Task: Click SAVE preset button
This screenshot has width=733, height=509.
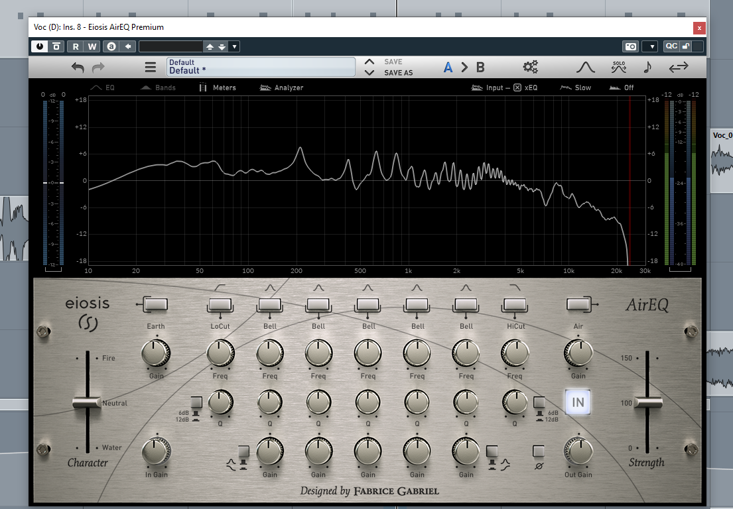Action: [x=393, y=62]
